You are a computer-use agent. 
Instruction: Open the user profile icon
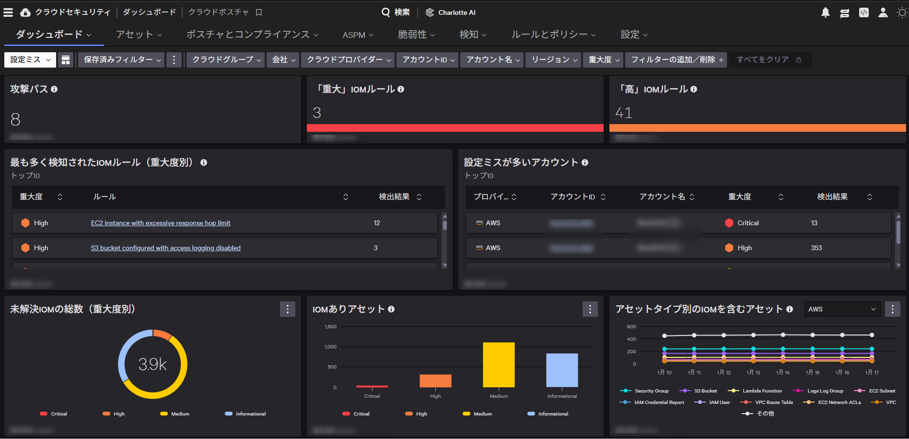click(x=883, y=12)
